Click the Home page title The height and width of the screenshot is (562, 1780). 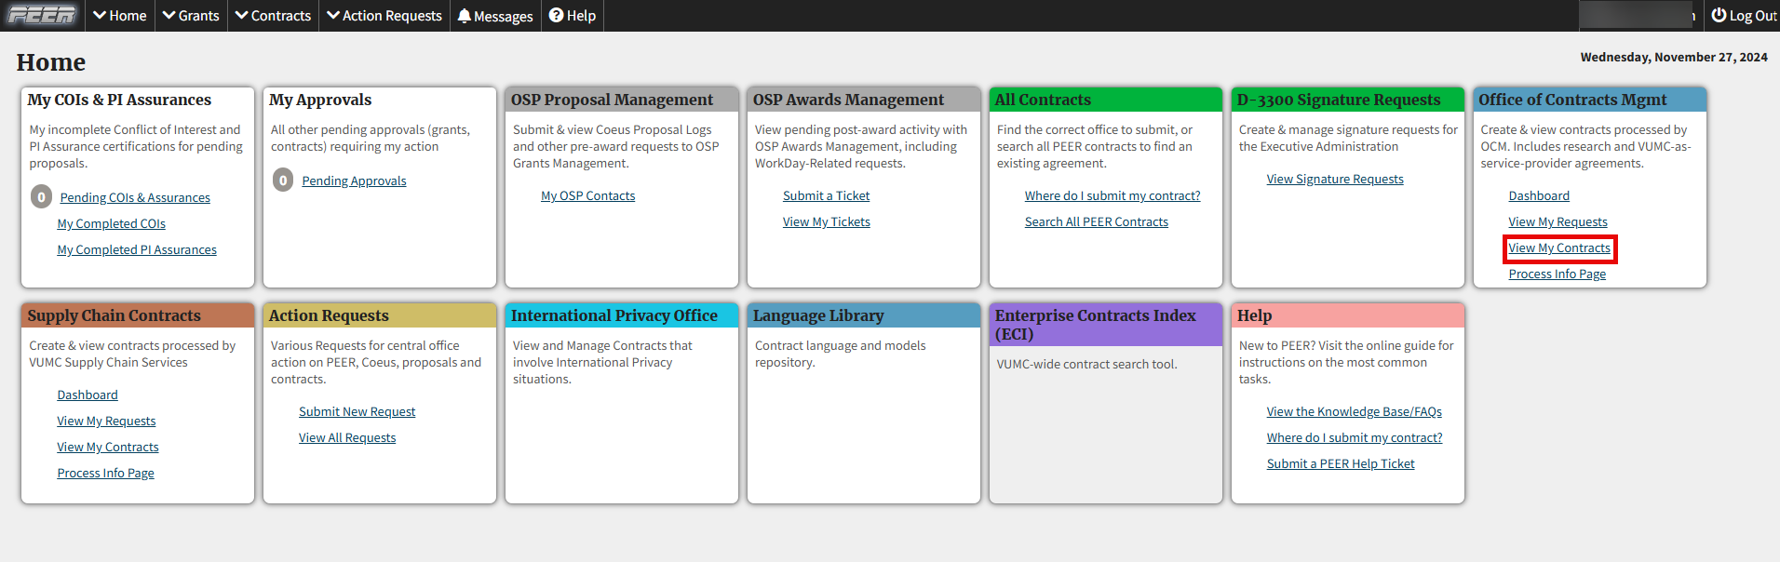point(51,62)
